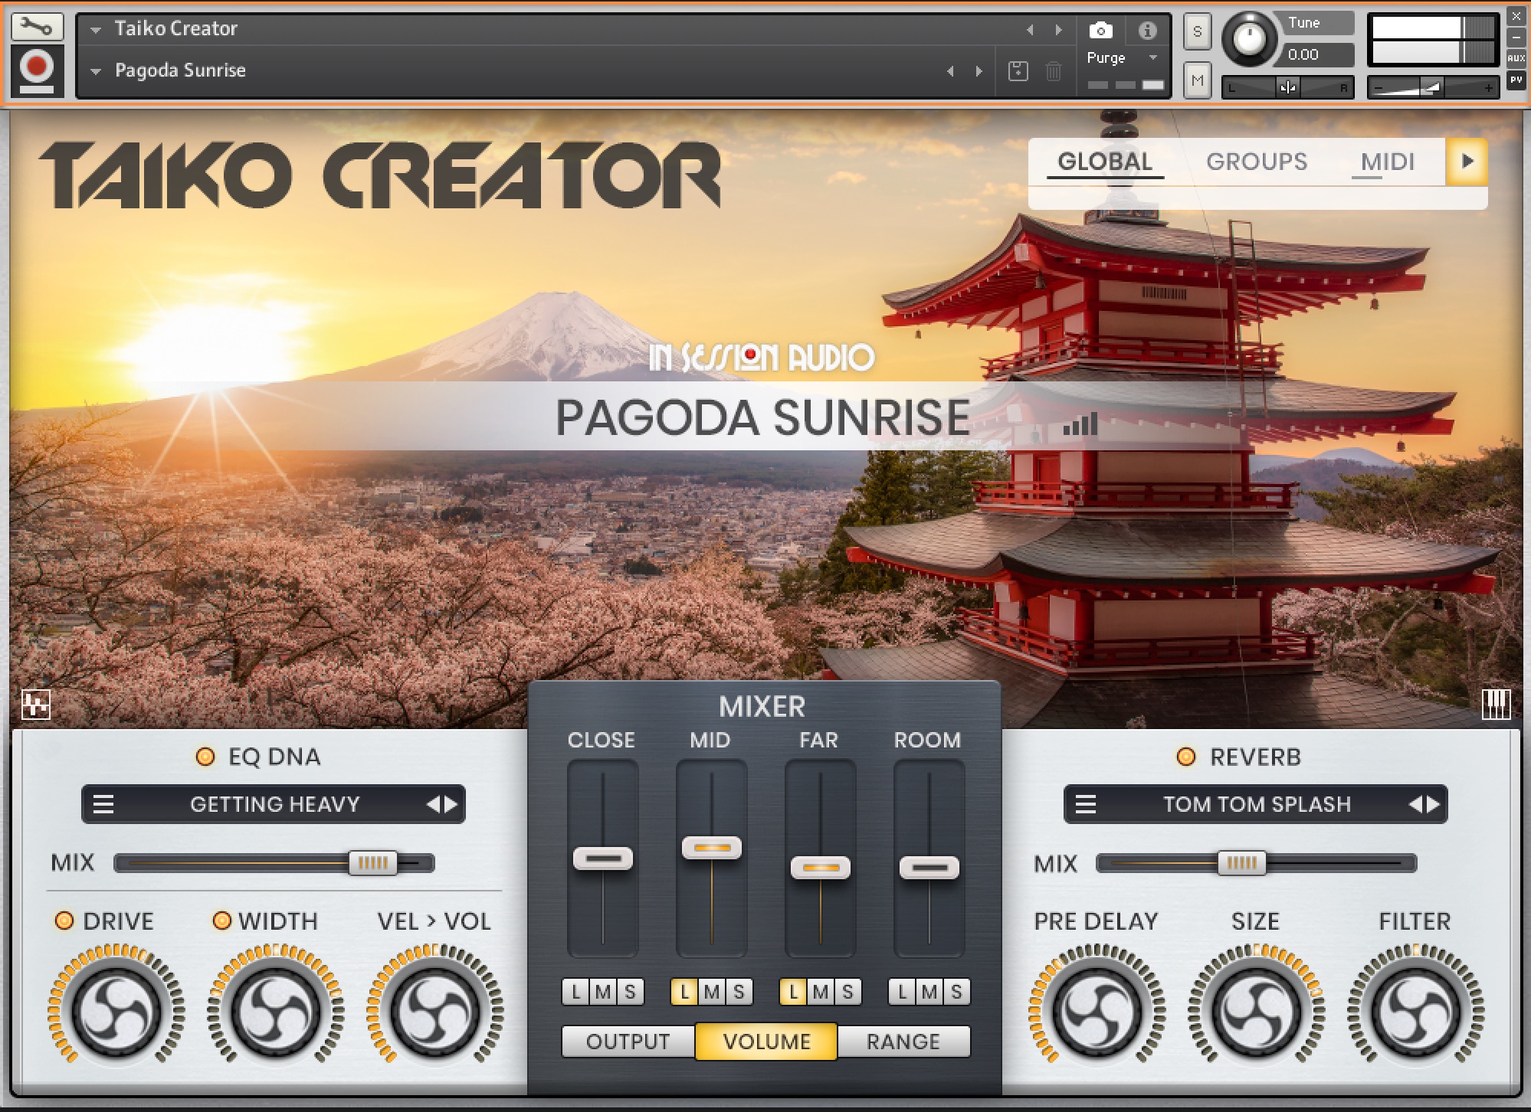Open the Tom Tom Splash reverb preset selector
The height and width of the screenshot is (1112, 1531).
tap(1255, 804)
